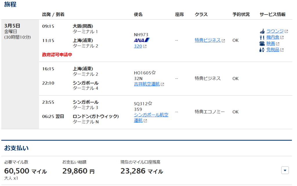Open the ラウンジ service link
297x186 pixels.
(x=275, y=31)
